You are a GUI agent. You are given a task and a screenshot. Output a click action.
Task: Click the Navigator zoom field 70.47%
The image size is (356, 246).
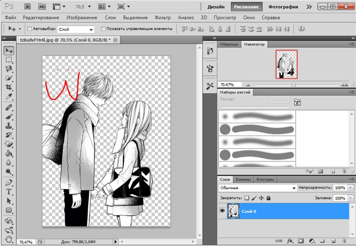[x=230, y=84]
